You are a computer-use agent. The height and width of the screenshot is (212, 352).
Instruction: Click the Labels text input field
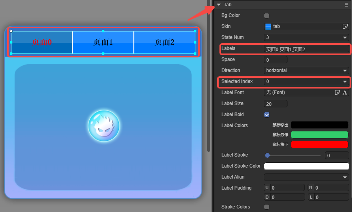306,49
